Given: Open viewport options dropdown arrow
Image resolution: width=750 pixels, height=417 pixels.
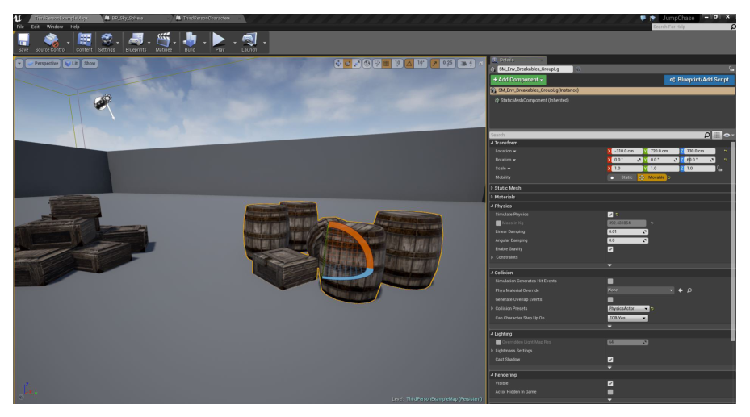Looking at the screenshot, I should pyautogui.click(x=19, y=63).
